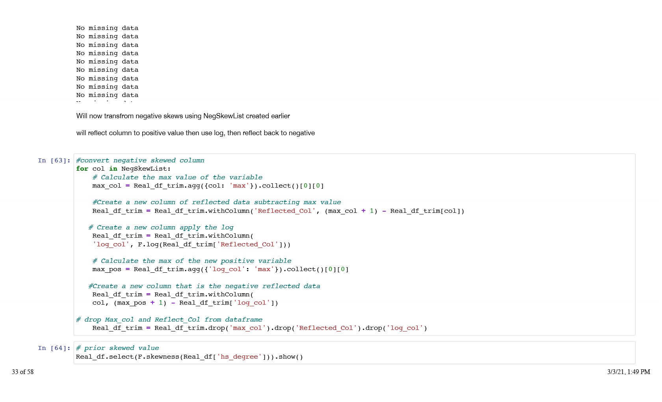This screenshot has width=662, height=402.
Task: Click the '#convert negative skewed column' comment line
Action: pyautogui.click(x=140, y=160)
